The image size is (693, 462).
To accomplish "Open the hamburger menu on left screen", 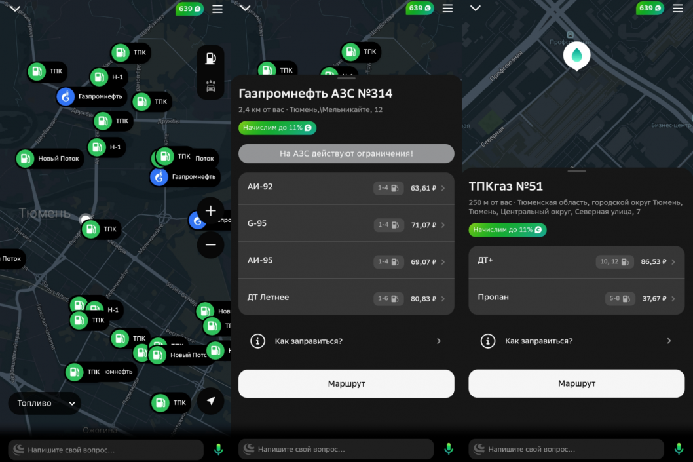I will click(x=217, y=9).
